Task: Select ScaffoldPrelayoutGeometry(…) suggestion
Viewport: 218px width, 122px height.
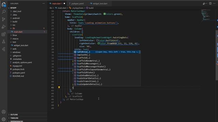Action: [107, 69]
